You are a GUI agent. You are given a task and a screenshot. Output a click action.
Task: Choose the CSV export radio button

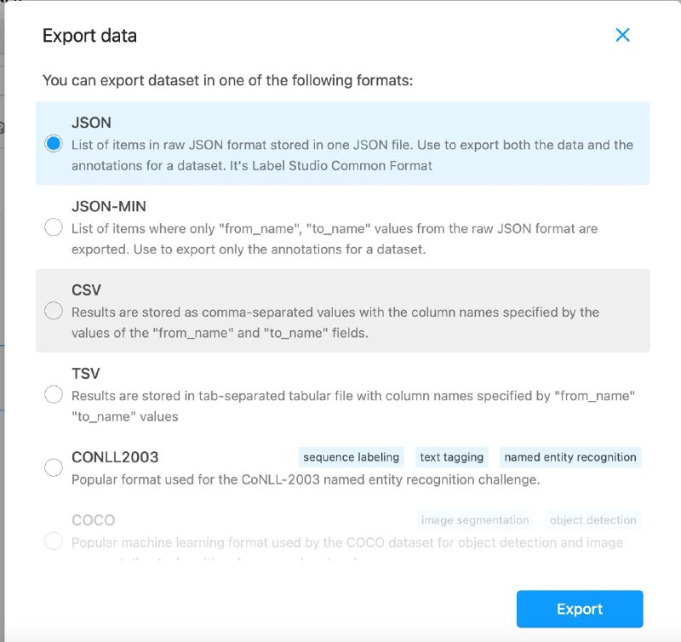pyautogui.click(x=54, y=311)
